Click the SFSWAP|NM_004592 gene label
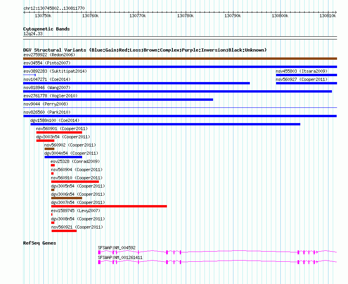The image size is (348, 284). pyautogui.click(x=117, y=248)
